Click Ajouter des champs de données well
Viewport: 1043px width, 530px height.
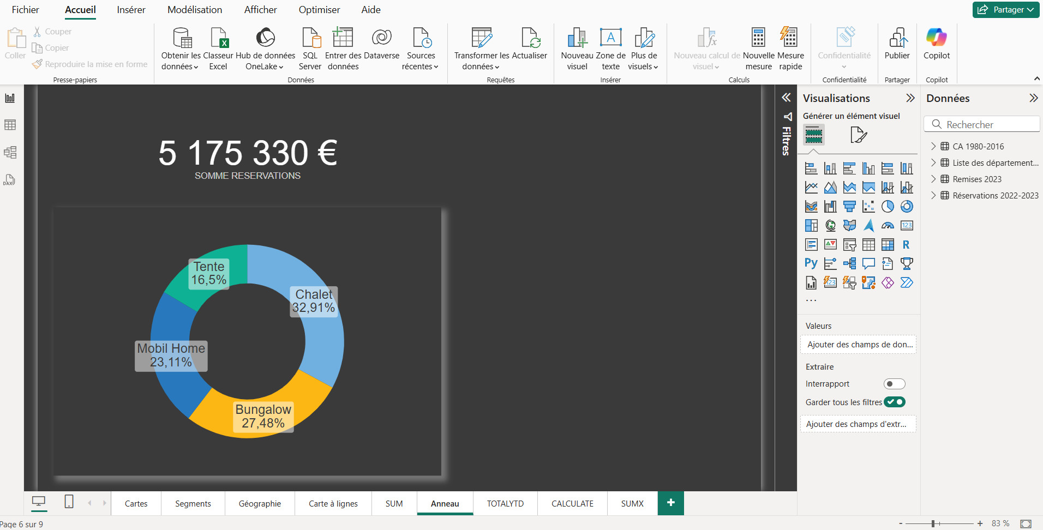click(858, 345)
